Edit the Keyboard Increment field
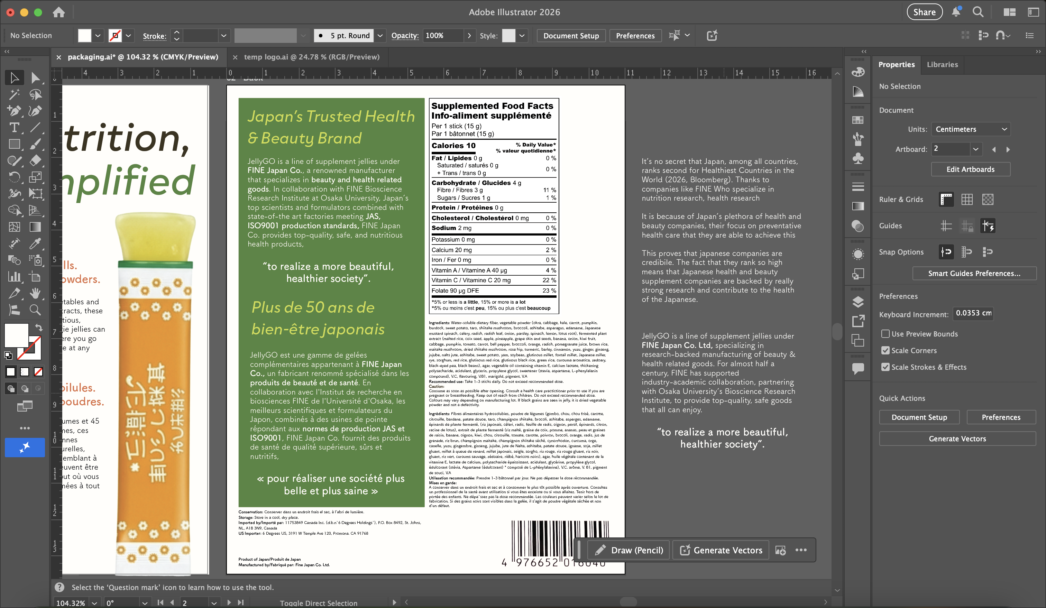 click(973, 313)
